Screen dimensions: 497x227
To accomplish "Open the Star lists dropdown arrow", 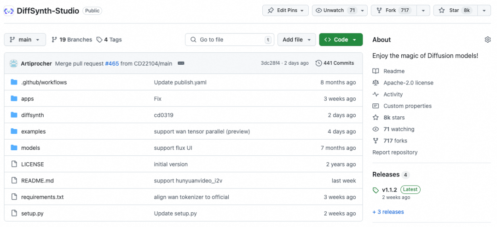I will coord(484,11).
